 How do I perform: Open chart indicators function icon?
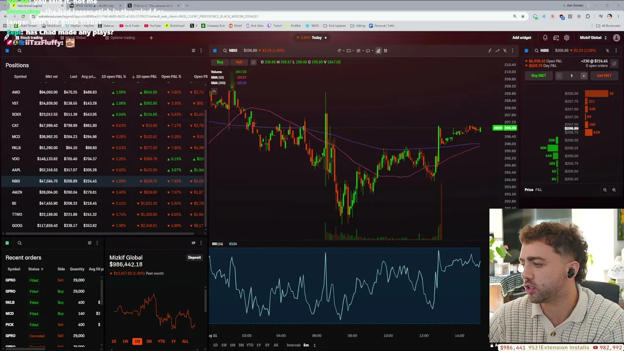(490, 51)
